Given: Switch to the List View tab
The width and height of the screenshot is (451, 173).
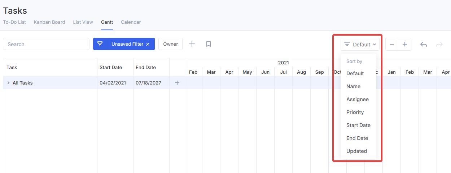Looking at the screenshot, I should pos(83,22).
